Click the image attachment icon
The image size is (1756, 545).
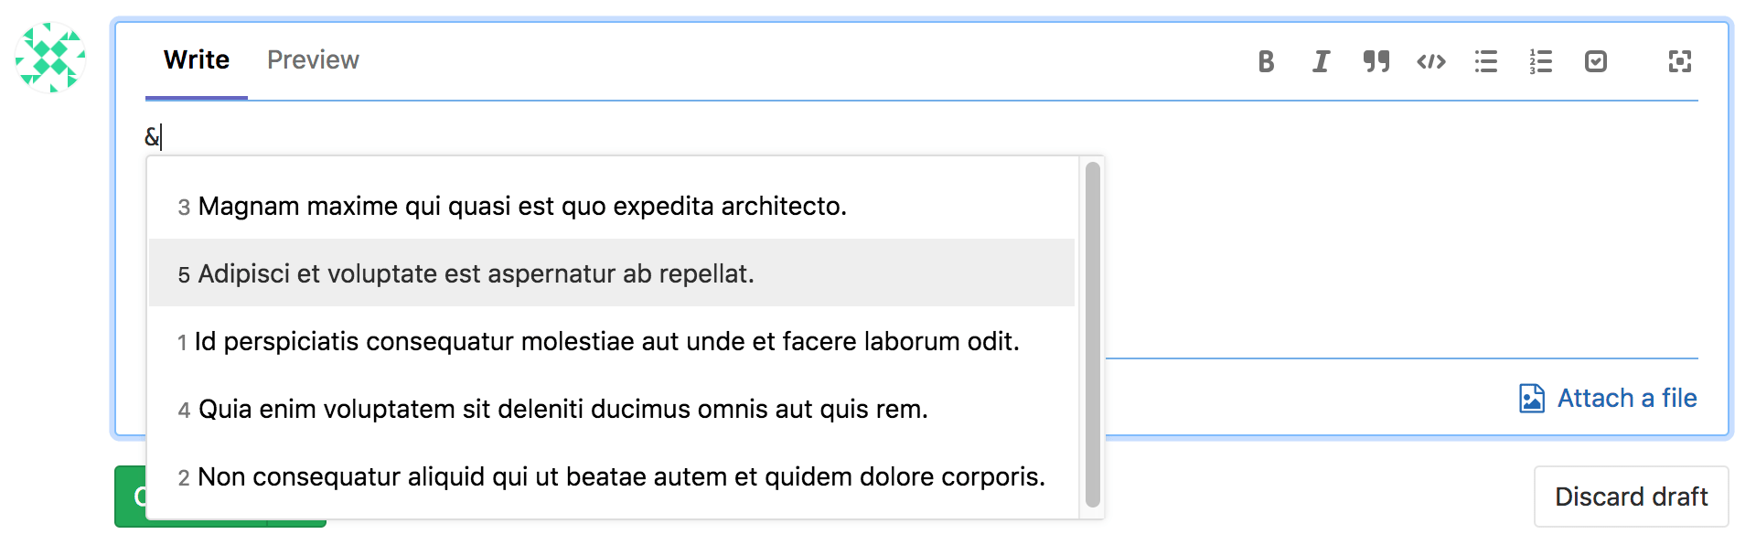(x=1530, y=398)
